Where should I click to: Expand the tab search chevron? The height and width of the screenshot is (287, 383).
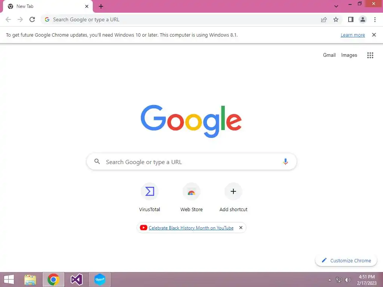click(x=336, y=6)
